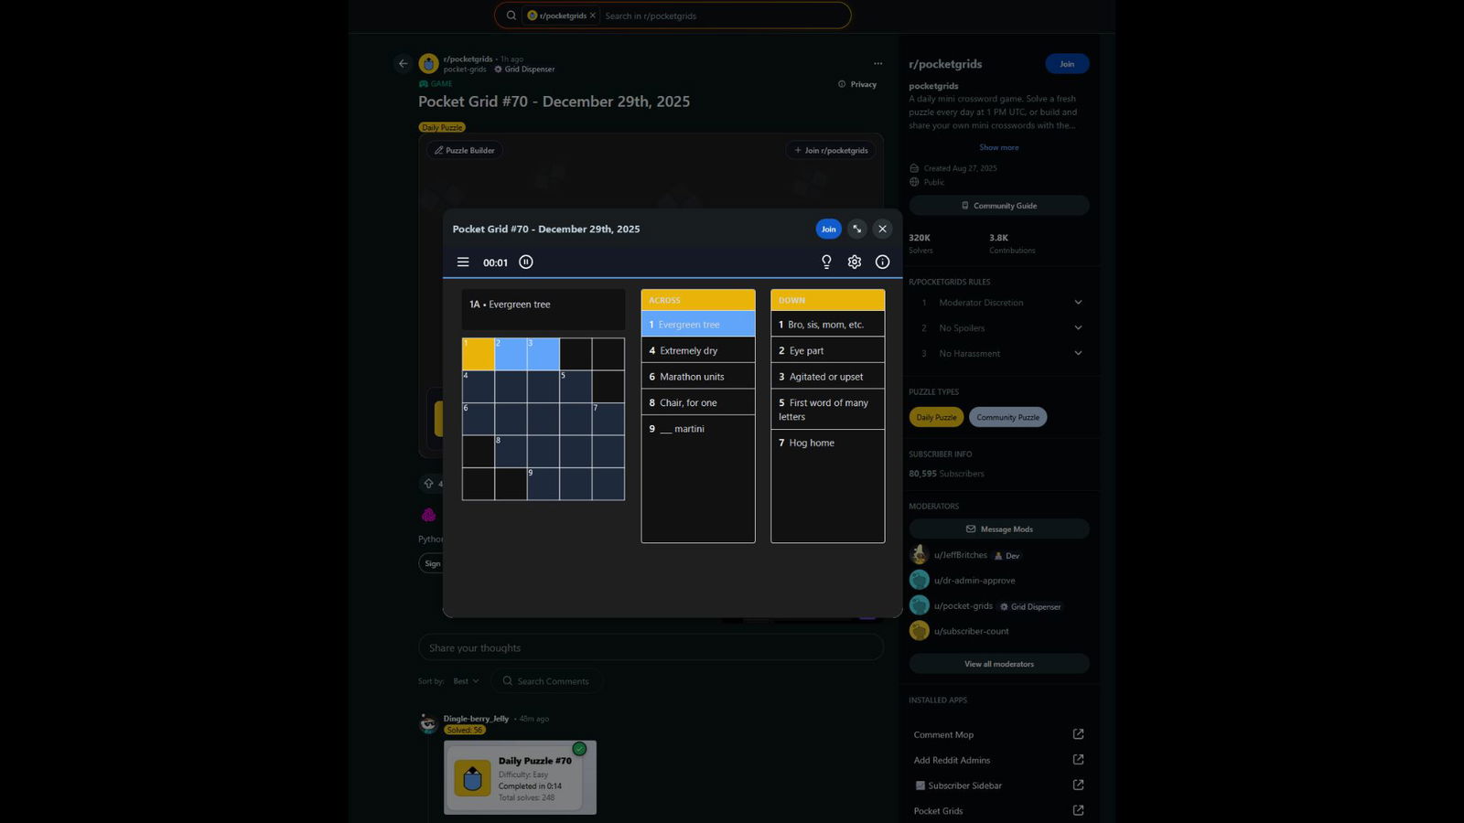This screenshot has height=823, width=1464.
Task: Show puzzle info icon
Action: 882,262
